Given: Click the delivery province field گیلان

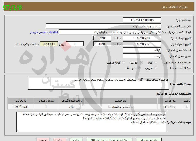Looking at the screenshot, I should point(142,50).
